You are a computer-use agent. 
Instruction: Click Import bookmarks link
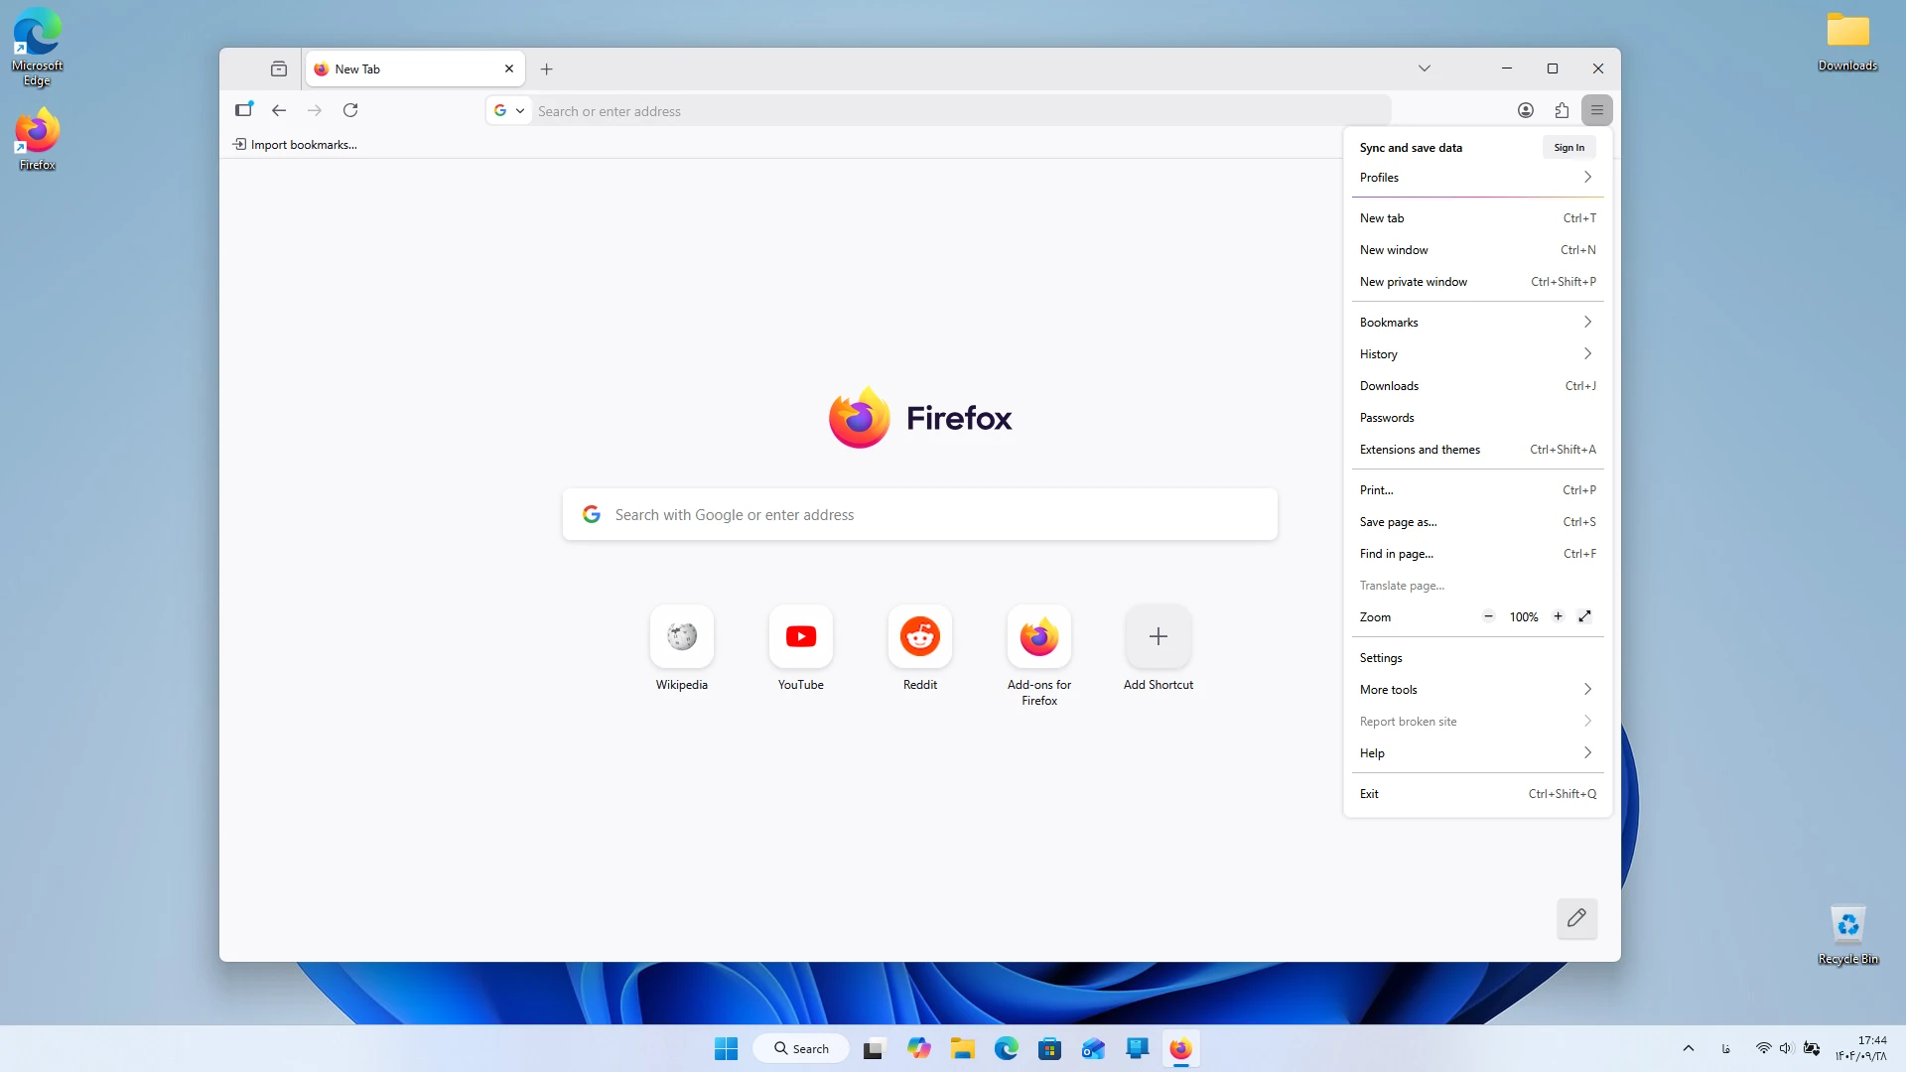295,145
